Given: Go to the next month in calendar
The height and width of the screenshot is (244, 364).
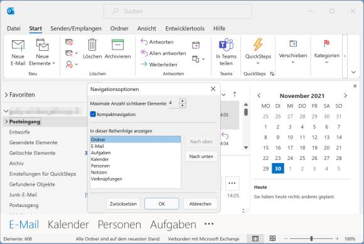Looking at the screenshot, I should click(345, 95).
